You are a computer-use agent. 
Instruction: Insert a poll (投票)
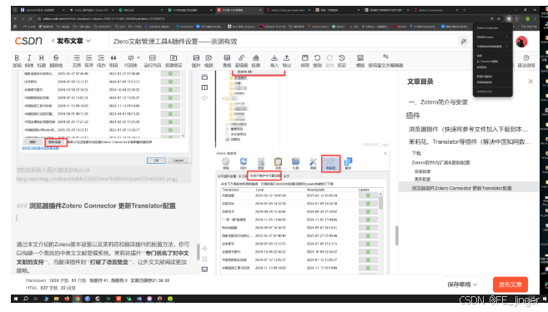[256, 61]
